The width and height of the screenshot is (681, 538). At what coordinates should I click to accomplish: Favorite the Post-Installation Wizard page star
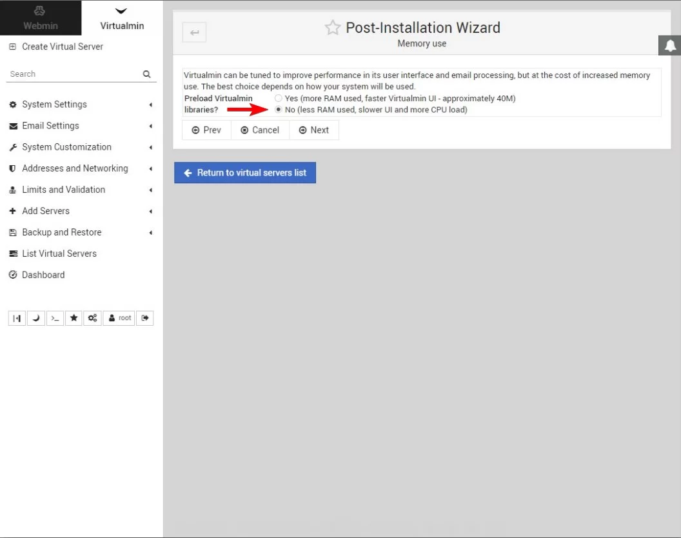pyautogui.click(x=333, y=27)
